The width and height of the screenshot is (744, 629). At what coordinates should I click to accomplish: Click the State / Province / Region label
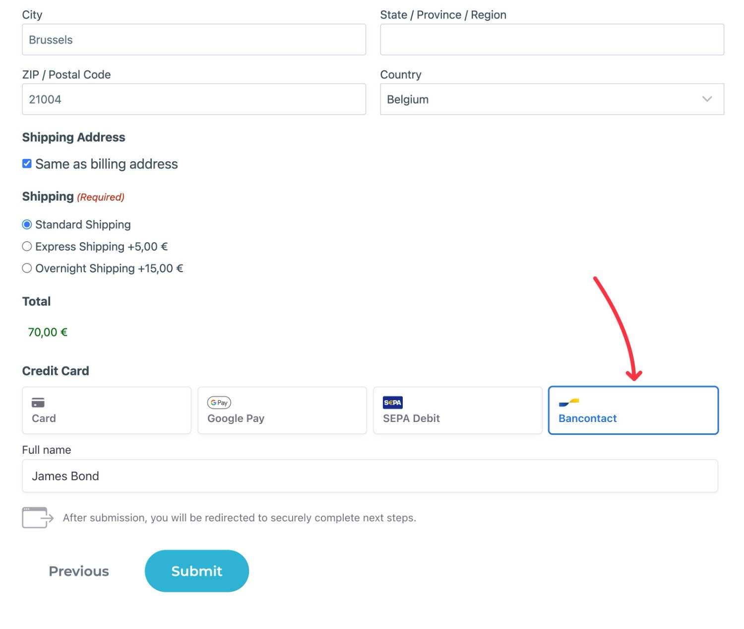(443, 15)
